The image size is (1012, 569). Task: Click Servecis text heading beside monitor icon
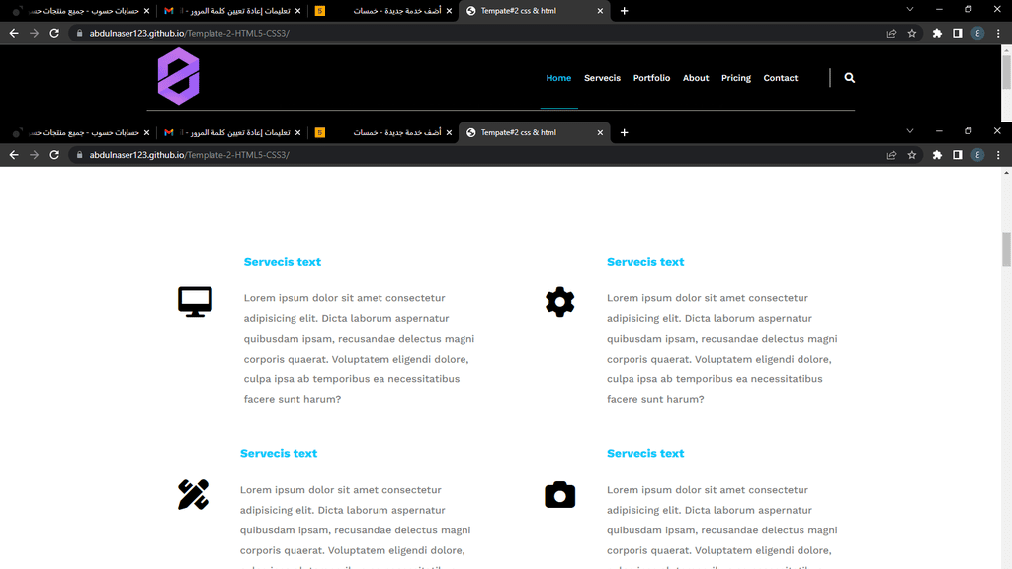(282, 261)
